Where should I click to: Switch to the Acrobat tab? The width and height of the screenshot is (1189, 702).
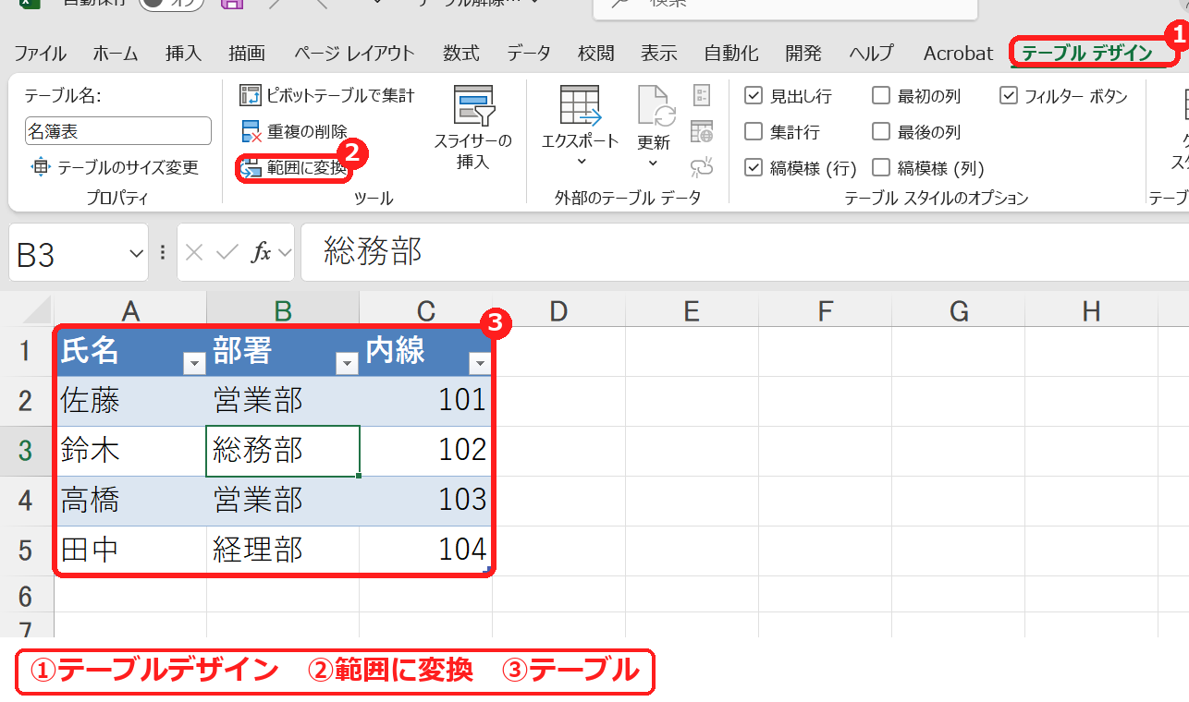point(958,54)
